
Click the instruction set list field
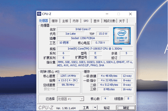point(95,64)
